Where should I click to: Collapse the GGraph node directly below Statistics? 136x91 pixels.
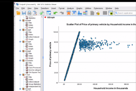[20, 20]
